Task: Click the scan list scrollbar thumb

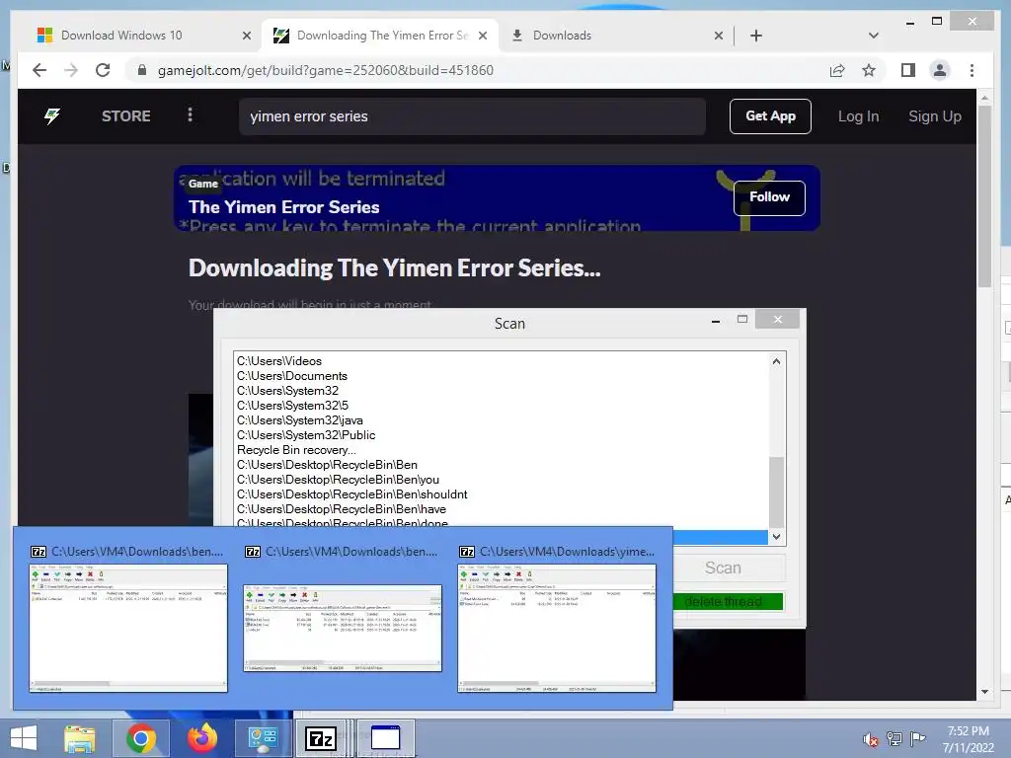Action: click(776, 492)
